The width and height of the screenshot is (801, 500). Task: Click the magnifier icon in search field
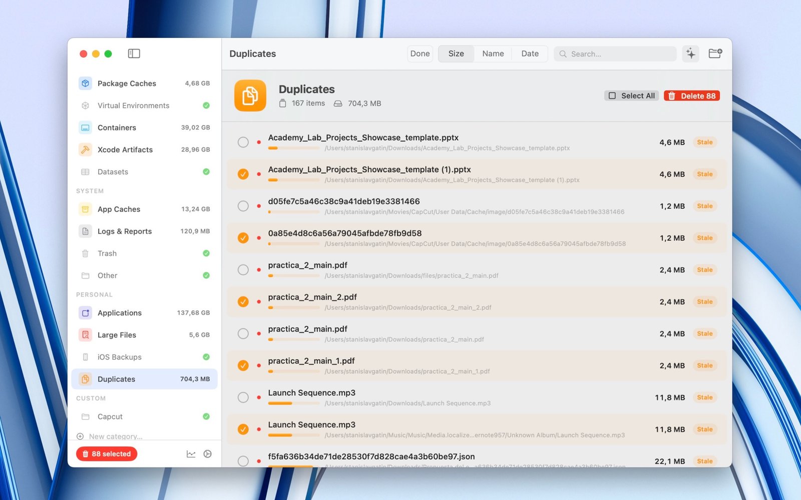click(563, 54)
